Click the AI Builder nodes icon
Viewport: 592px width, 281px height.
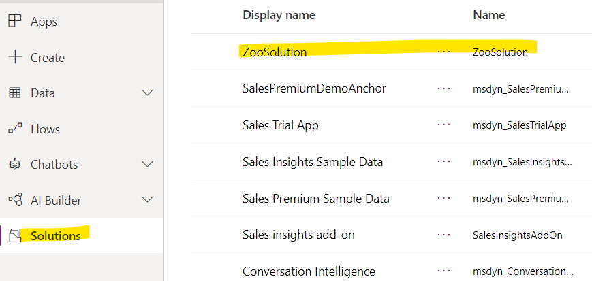coord(15,200)
